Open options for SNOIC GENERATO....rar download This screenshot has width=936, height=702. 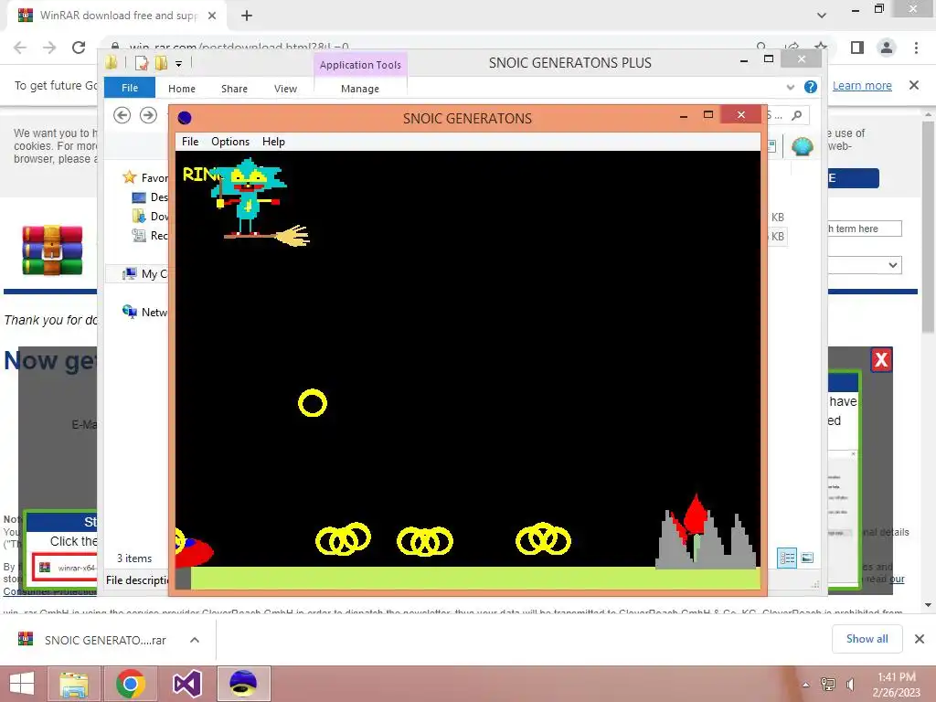point(195,640)
